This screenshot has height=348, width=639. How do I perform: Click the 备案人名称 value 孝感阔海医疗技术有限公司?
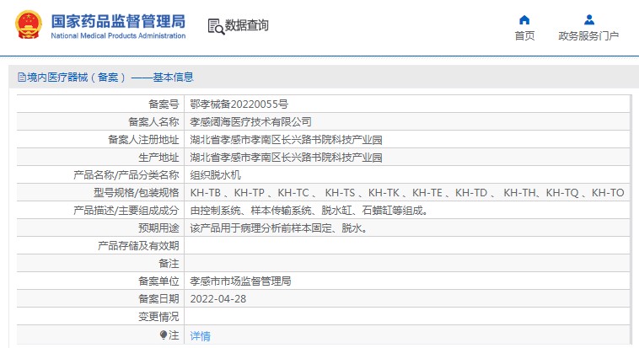250,122
